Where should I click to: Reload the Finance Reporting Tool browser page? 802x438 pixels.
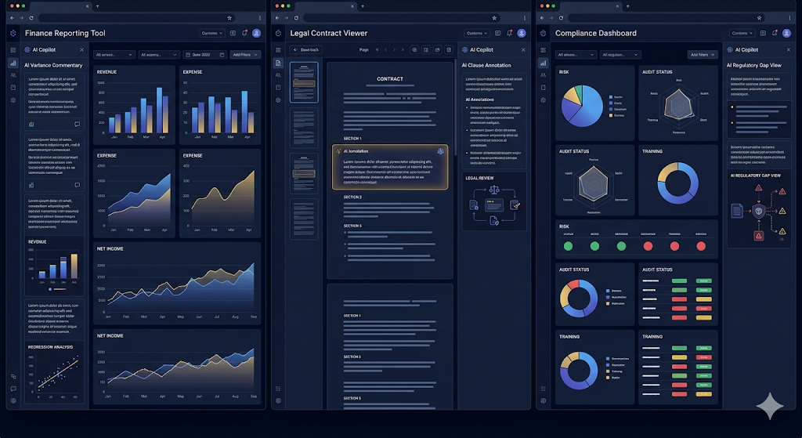point(31,18)
